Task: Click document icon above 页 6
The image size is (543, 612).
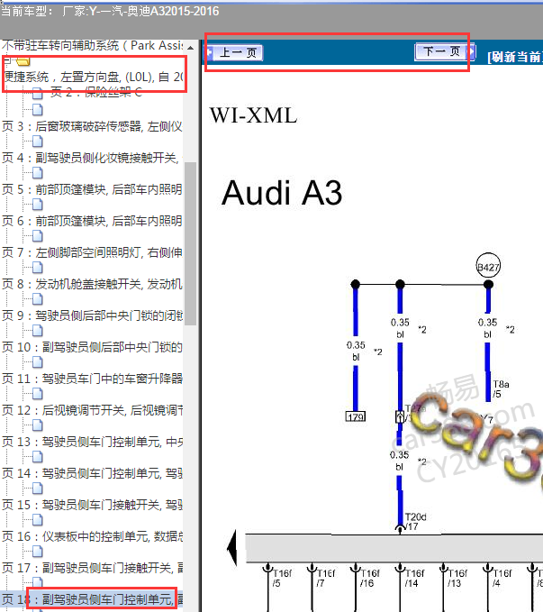Action: coord(38,205)
